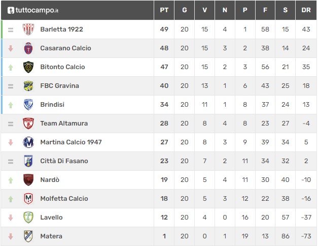
Task: Click the Lavello team crest
Action: (x=28, y=218)
